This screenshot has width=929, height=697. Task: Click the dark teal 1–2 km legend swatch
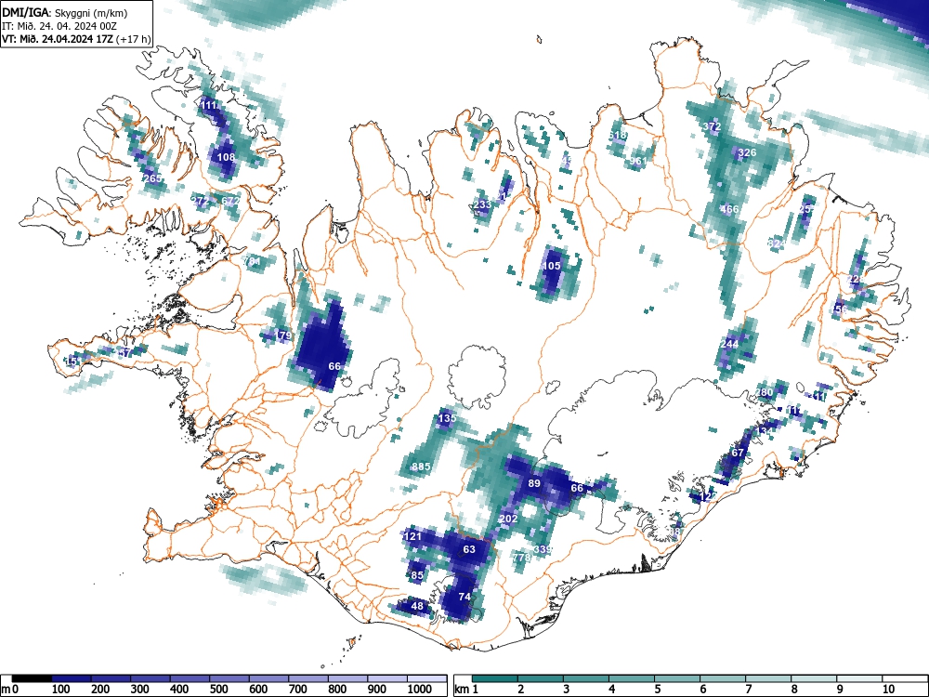click(495, 678)
